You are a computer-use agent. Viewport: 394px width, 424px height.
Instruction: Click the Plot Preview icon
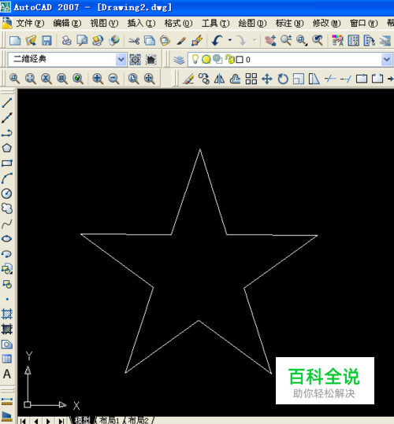pyautogui.click(x=82, y=41)
